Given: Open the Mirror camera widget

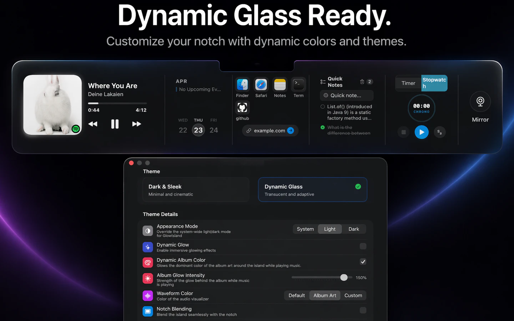Looking at the screenshot, I should click(x=480, y=102).
